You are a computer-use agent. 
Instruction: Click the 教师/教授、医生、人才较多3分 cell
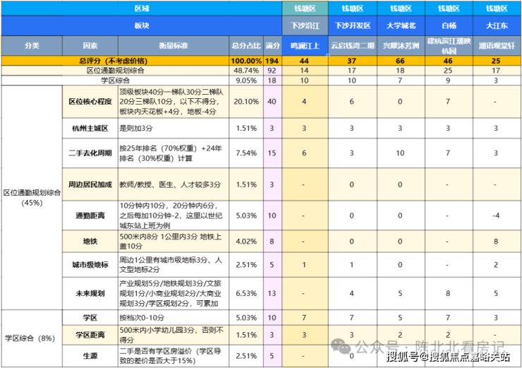(173, 184)
